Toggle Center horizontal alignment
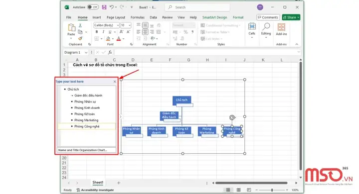Screen dimensions: 359x194 coord(145,32)
